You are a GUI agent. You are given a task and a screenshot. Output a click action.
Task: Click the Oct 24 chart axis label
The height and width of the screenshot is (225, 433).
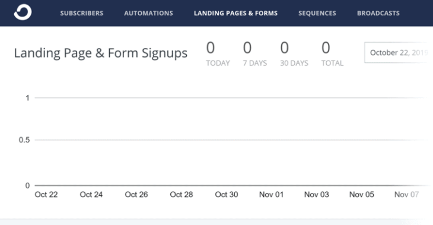point(91,195)
